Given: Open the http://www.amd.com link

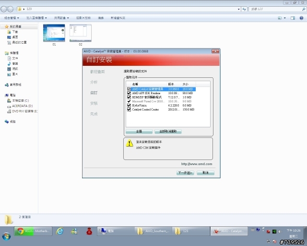Looking at the screenshot, I should tap(197, 164).
